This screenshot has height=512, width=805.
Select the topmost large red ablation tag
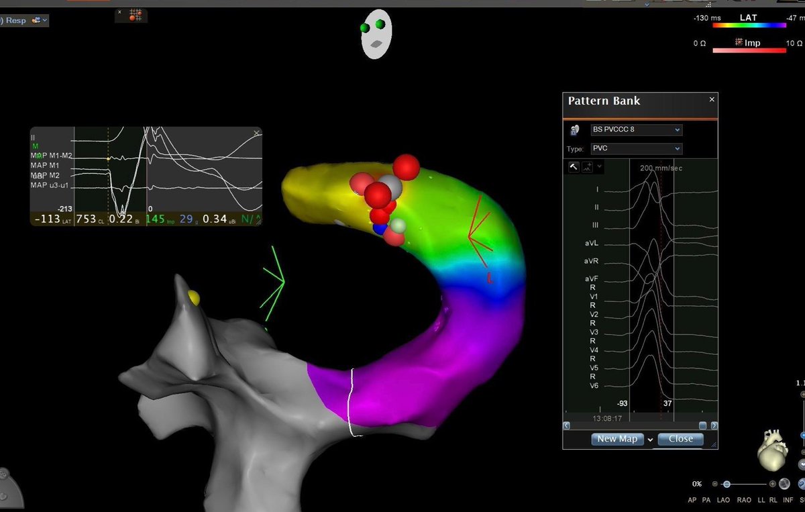point(406,166)
